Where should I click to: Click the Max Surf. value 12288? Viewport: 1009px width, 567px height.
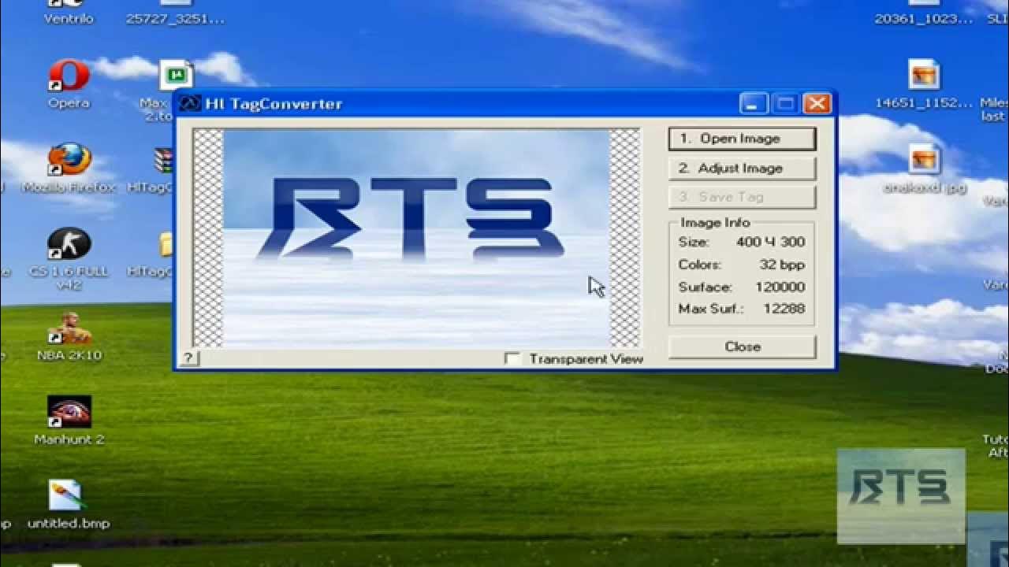tap(784, 309)
